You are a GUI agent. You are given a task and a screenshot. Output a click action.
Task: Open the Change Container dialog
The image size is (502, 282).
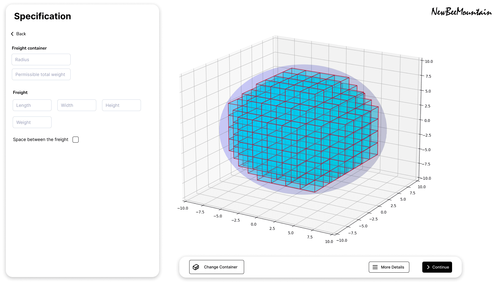[217, 267]
